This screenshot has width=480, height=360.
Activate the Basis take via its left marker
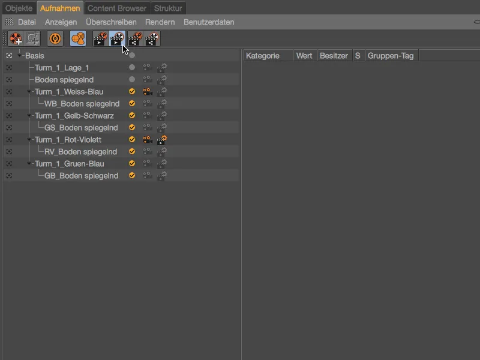(9, 55)
